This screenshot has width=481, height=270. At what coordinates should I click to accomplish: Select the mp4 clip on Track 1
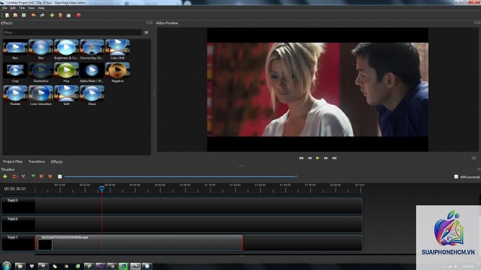[x=139, y=243]
